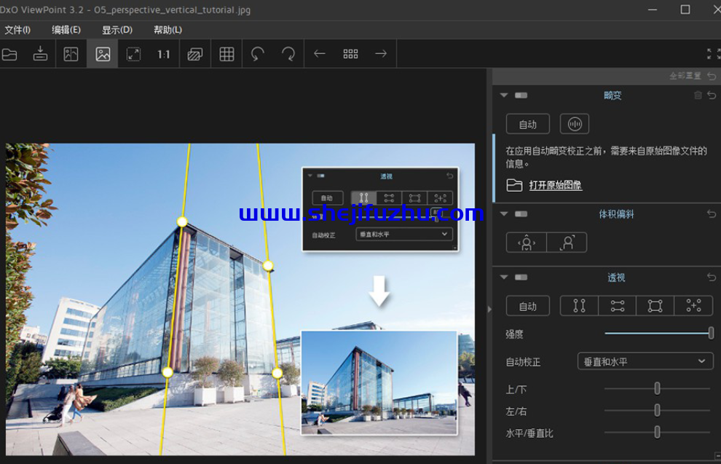Adjust the 上/下 slider
Image resolution: width=721 pixels, height=464 pixels.
pyautogui.click(x=657, y=388)
